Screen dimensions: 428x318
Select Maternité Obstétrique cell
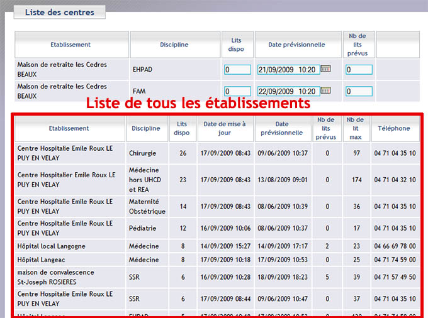[147, 207]
